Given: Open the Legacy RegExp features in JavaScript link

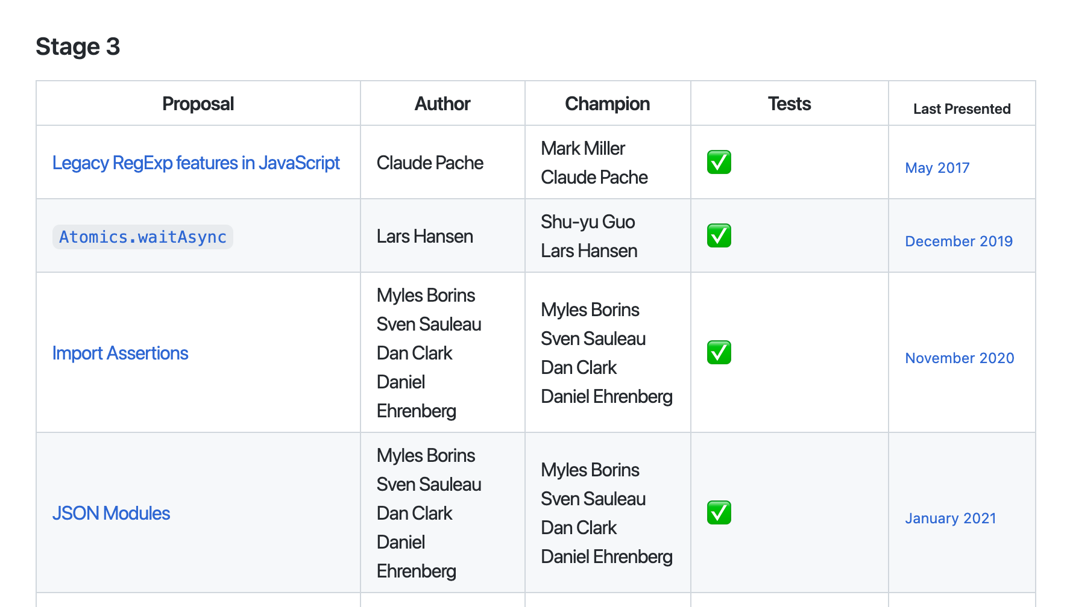Looking at the screenshot, I should point(196,162).
